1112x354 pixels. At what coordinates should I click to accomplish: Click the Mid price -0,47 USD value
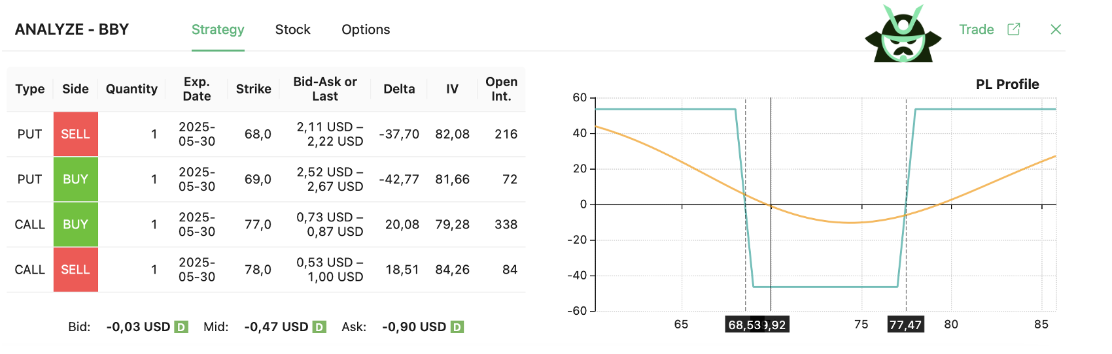pyautogui.click(x=276, y=327)
